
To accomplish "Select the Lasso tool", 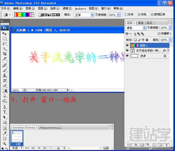I will pyautogui.click(x=4, y=44).
